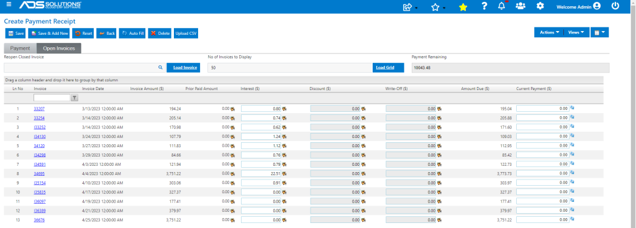The width and height of the screenshot is (636, 228).
Task: Click Save & Add New button
Action: click(x=50, y=34)
